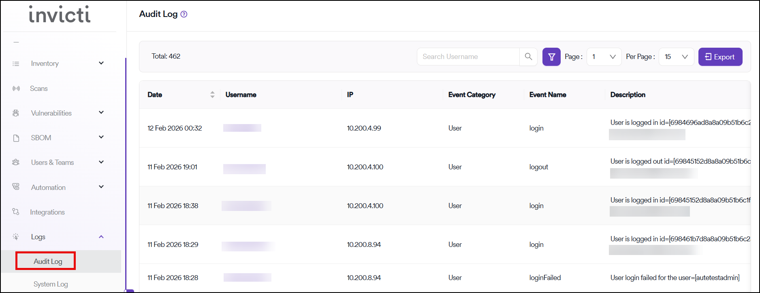This screenshot has width=760, height=293.
Task: Open the Per Page dropdown
Action: pyautogui.click(x=676, y=57)
